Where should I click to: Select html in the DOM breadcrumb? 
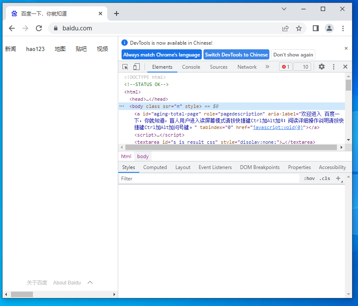126,156
